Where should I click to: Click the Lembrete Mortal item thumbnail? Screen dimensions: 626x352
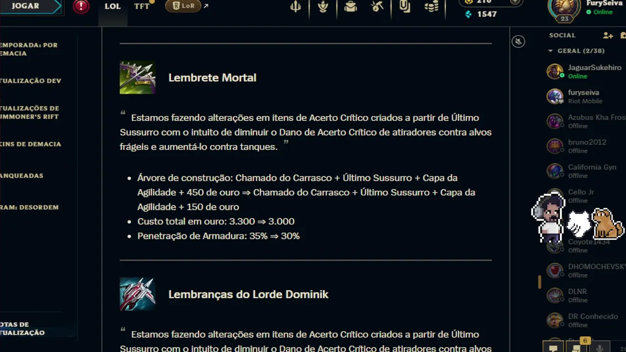click(x=137, y=77)
